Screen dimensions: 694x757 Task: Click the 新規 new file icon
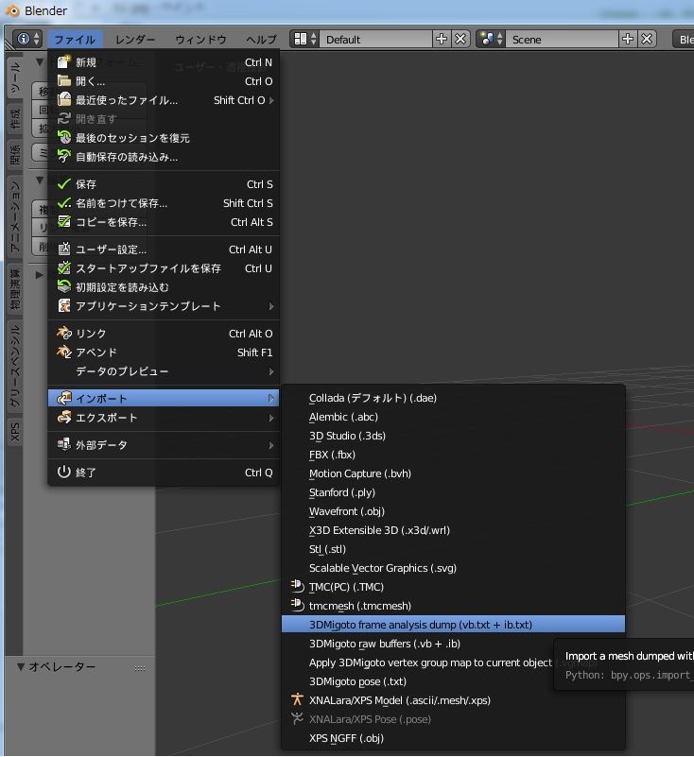(x=63, y=61)
